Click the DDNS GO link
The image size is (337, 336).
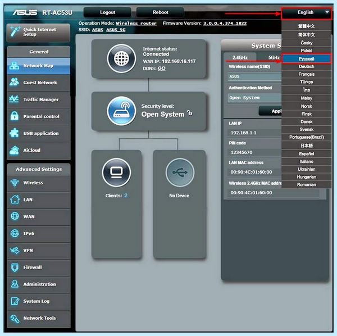162,69
